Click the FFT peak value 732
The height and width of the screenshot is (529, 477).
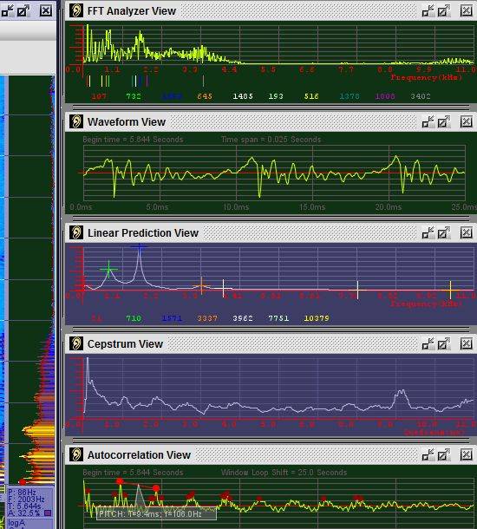pyautogui.click(x=134, y=96)
